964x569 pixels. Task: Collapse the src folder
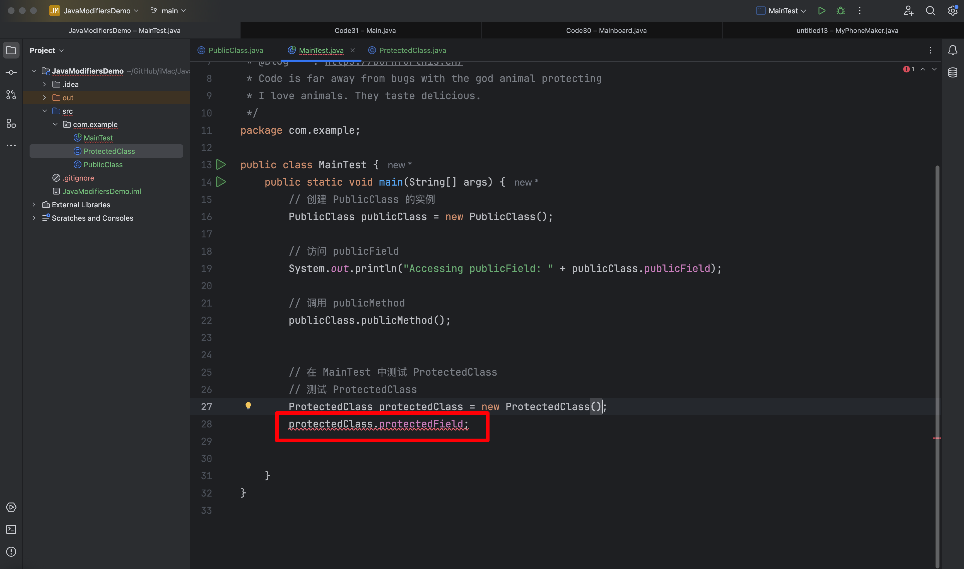(x=45, y=111)
